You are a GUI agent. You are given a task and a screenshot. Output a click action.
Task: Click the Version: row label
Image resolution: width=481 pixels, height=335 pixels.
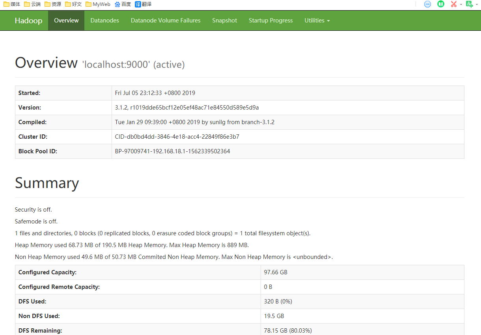(x=30, y=108)
